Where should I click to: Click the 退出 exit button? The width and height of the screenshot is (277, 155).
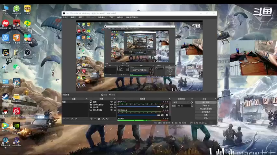[x=206, y=118]
